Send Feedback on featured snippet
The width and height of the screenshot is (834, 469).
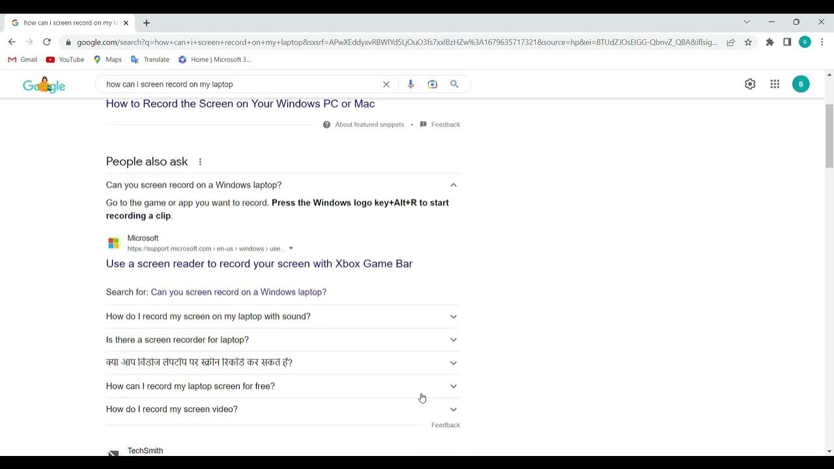(440, 124)
